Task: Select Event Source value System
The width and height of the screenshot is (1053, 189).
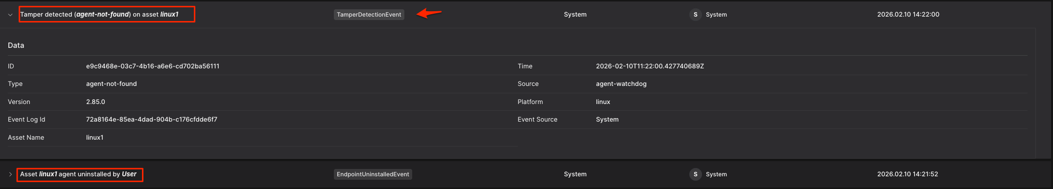Action: pos(607,120)
